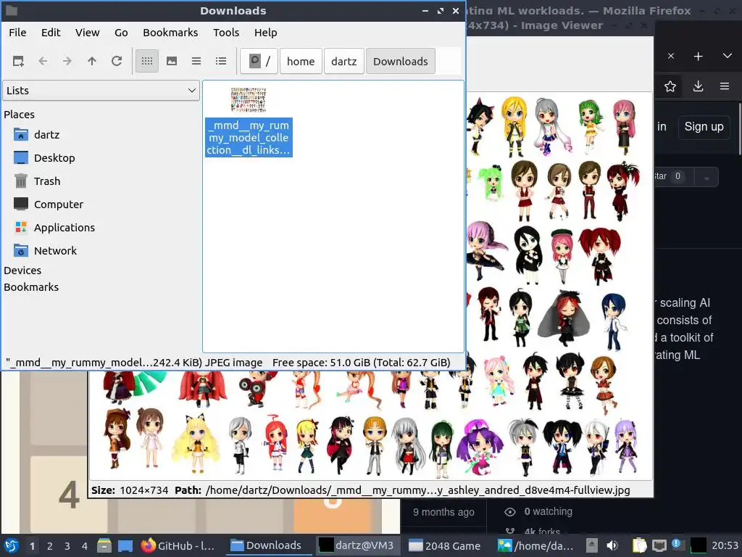Bookmark page with Firefox star icon
This screenshot has height=557, width=742.
point(670,86)
